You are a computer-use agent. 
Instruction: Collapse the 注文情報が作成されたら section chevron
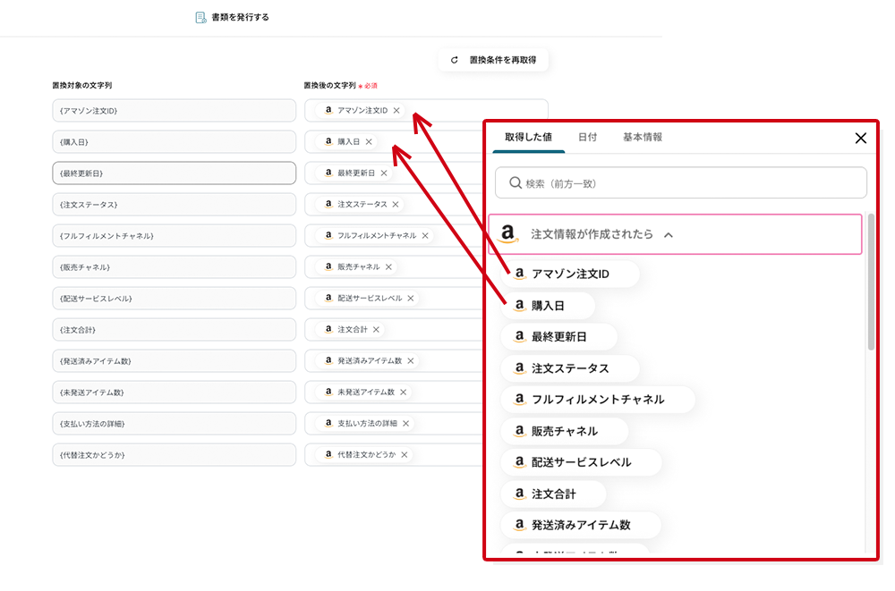(669, 235)
